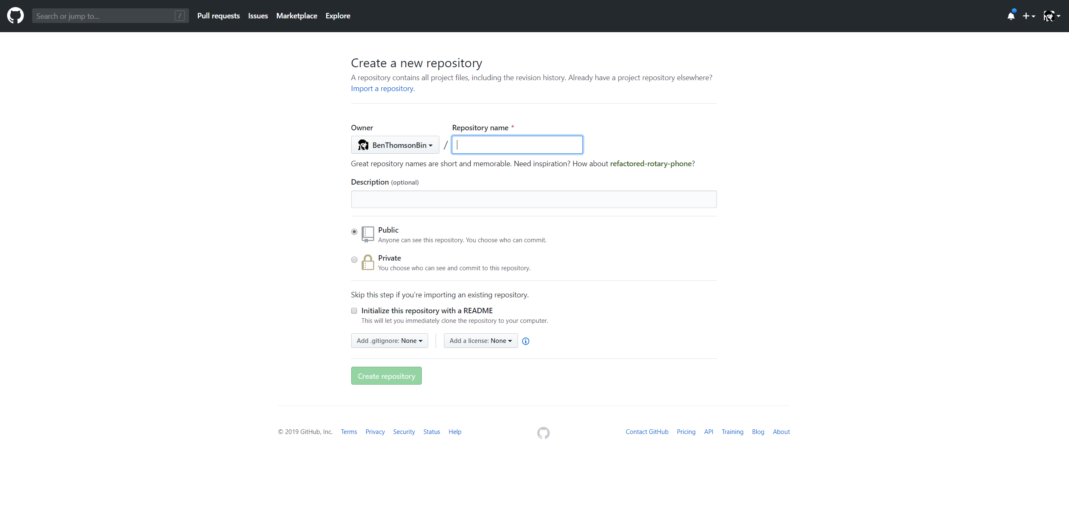
Task: Select the Private radio button
Action: pyautogui.click(x=355, y=259)
